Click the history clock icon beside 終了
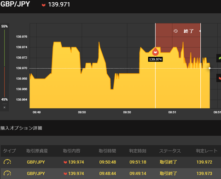The width and height of the screenshot is (221, 179). [175, 31]
